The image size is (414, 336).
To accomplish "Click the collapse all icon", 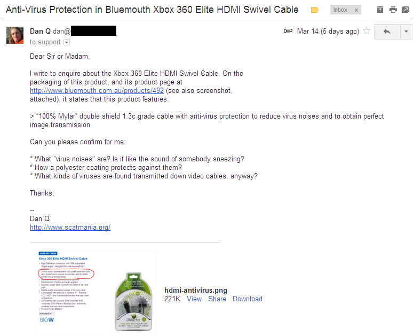I will point(380,10).
